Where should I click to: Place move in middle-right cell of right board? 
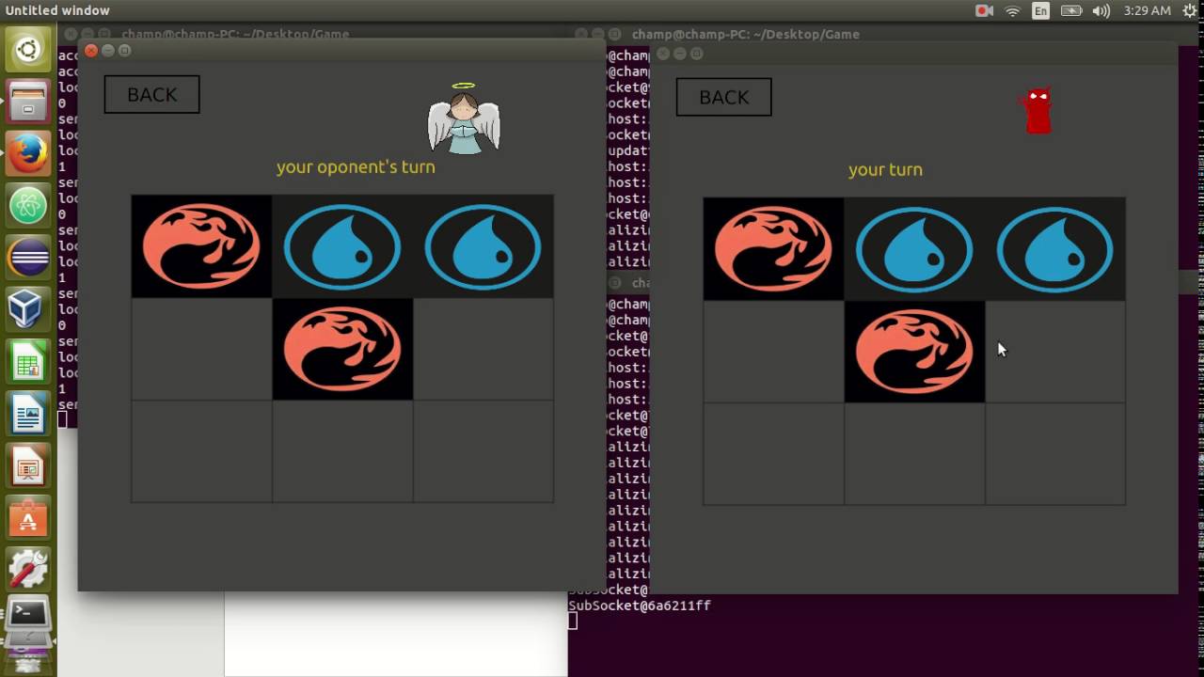coord(1055,353)
